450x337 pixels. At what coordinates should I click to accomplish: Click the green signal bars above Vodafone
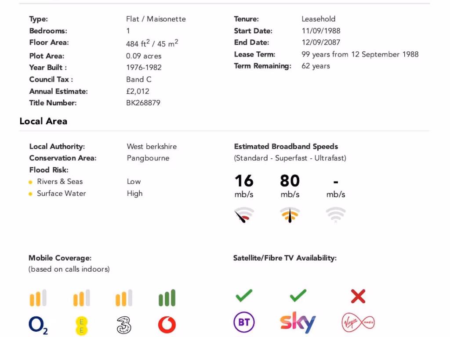pos(167,298)
